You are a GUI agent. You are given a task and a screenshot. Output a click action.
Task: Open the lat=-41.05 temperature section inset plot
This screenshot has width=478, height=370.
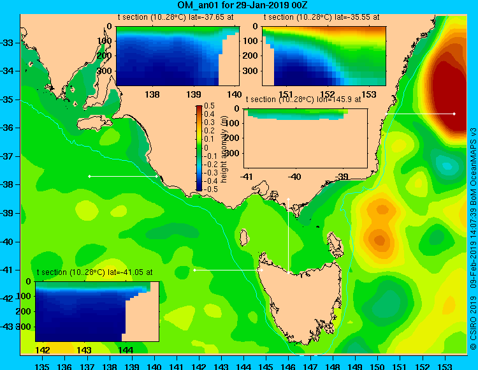tap(98, 311)
